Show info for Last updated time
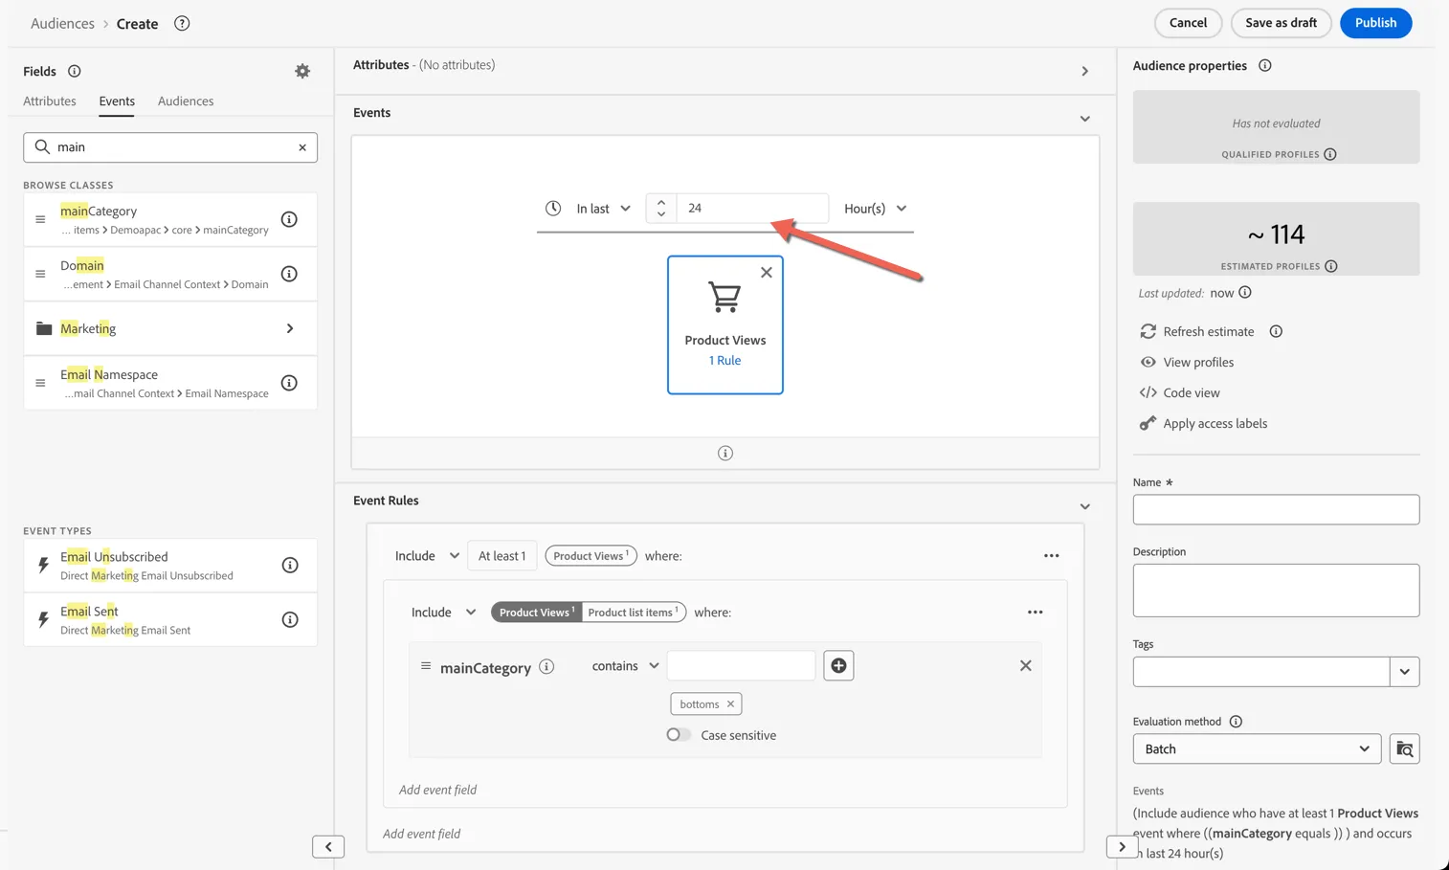Viewport: 1449px width, 870px height. click(1245, 293)
